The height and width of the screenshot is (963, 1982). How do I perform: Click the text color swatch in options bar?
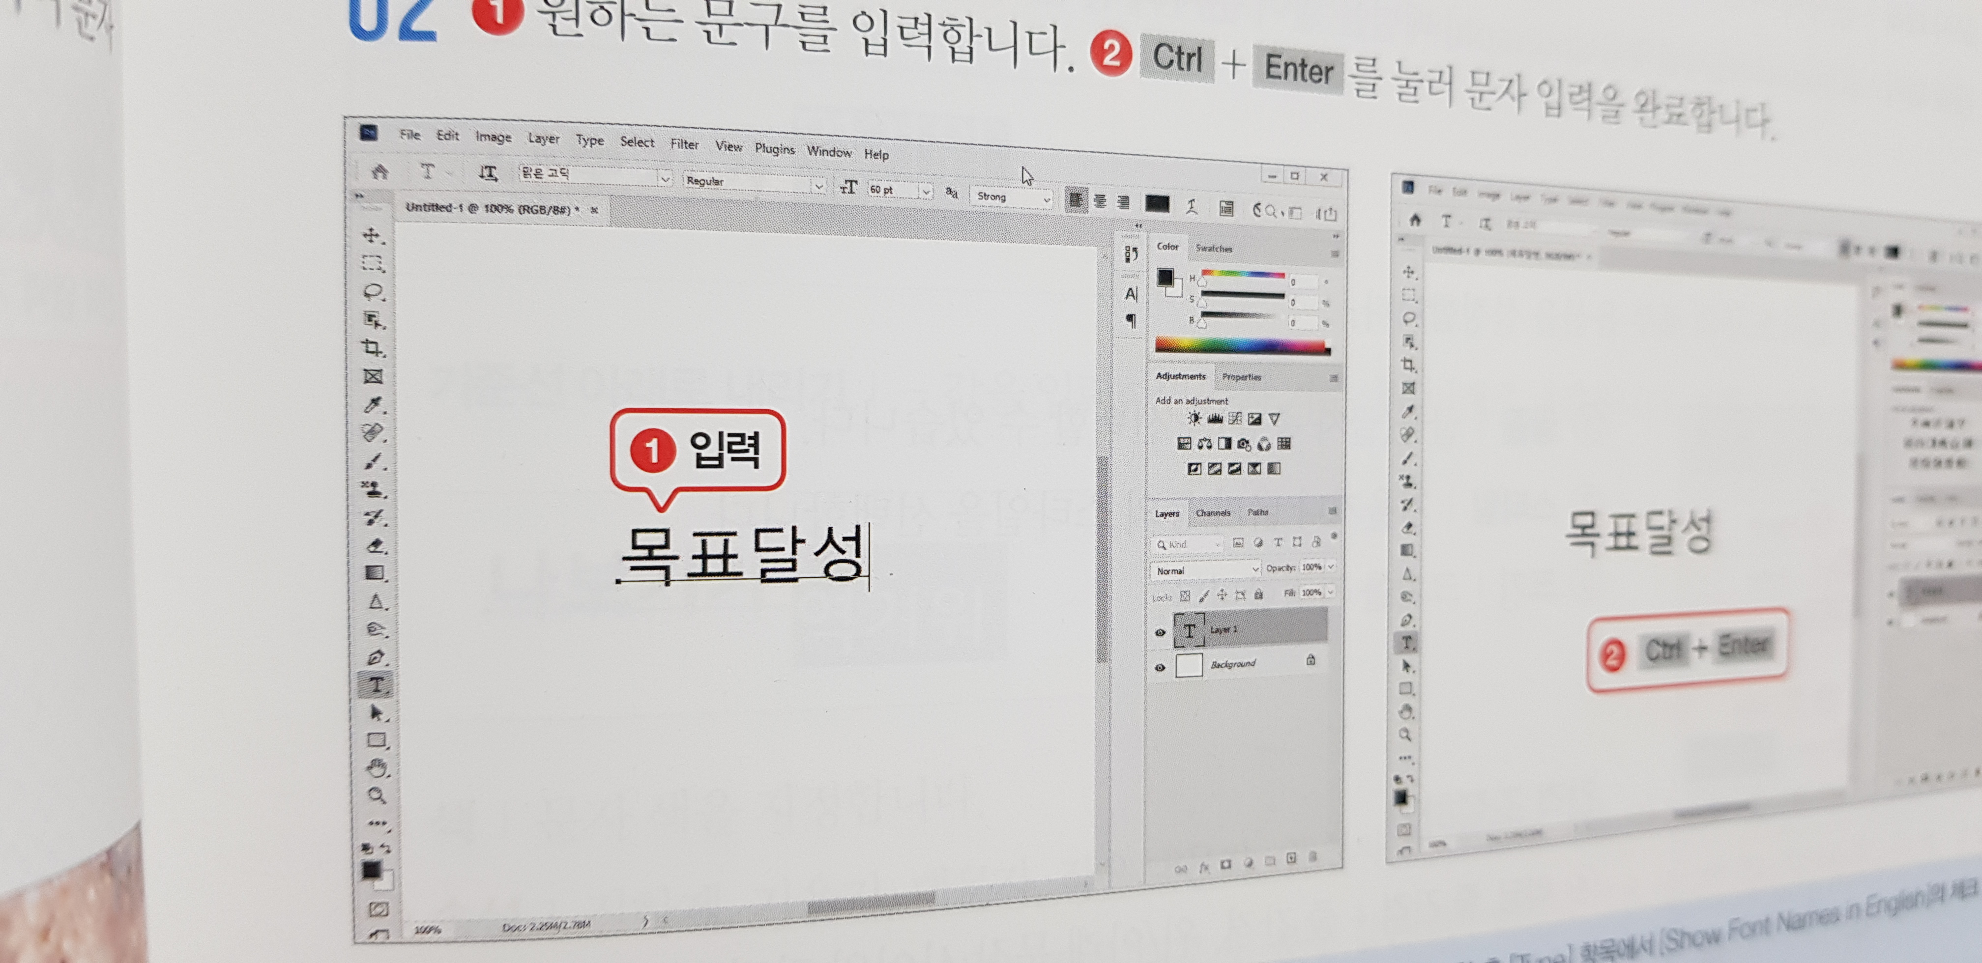[1157, 204]
